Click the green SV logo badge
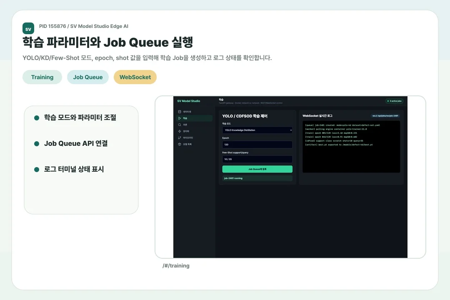 (x=28, y=28)
